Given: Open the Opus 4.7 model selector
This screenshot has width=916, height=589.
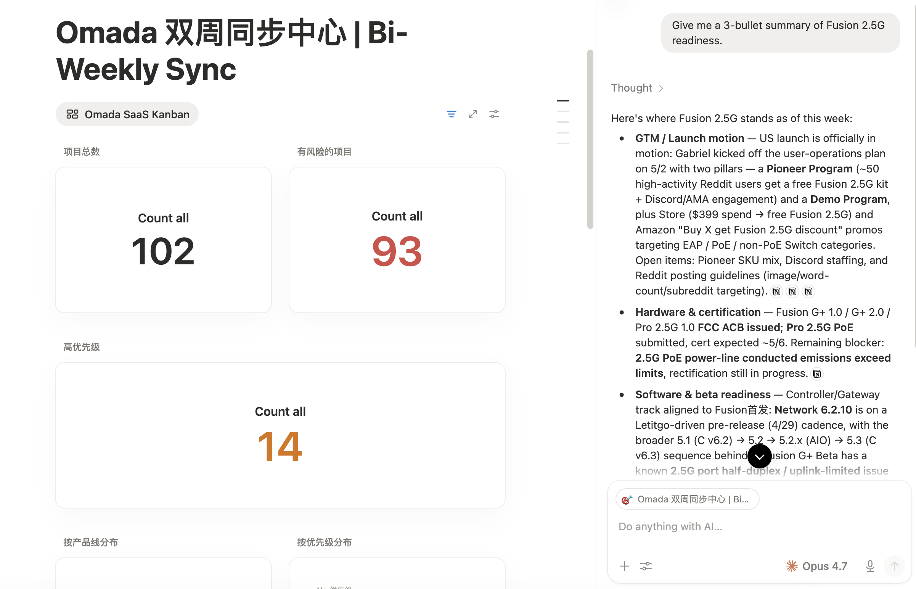Looking at the screenshot, I should [x=816, y=566].
